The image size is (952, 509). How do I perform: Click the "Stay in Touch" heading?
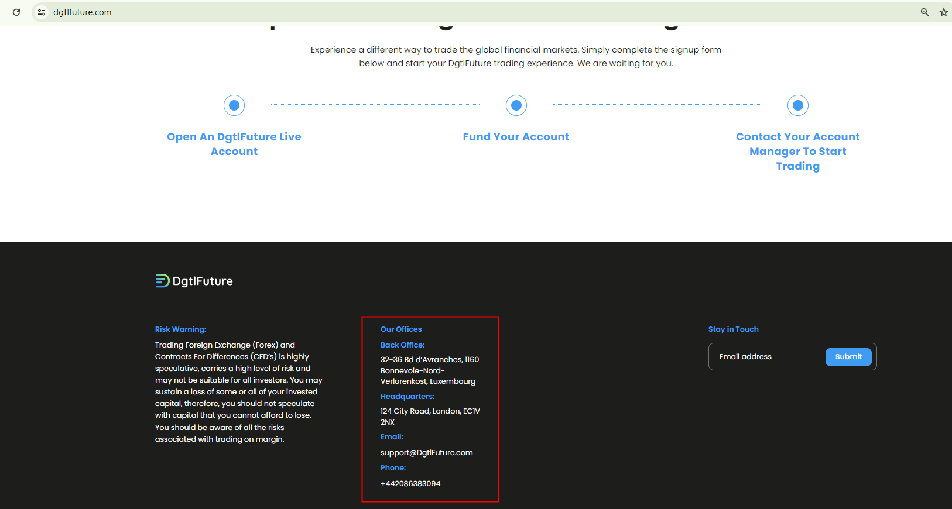(x=733, y=329)
